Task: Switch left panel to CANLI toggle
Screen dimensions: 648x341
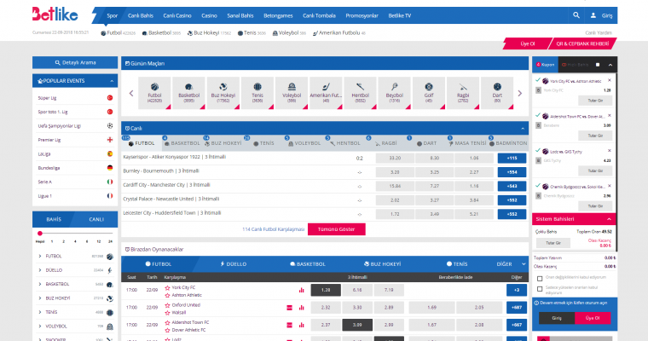Action: click(x=96, y=219)
